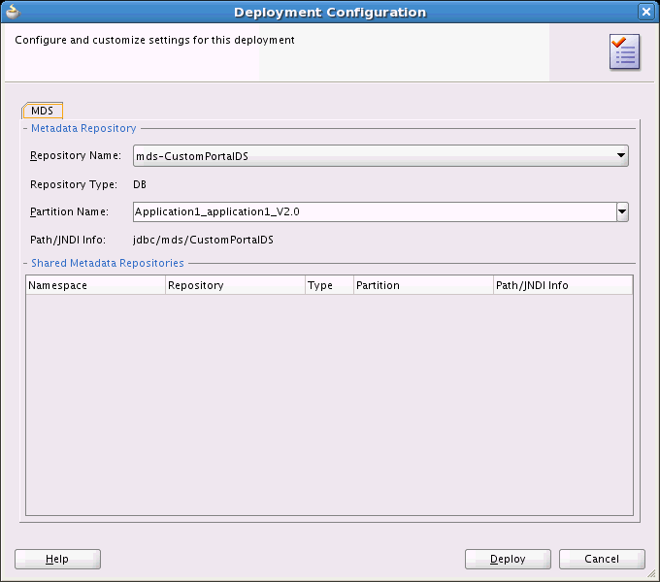Click the Deploy button

[x=508, y=559]
